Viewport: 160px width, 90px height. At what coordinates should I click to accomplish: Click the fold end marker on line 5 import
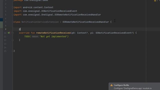tap(13, 15)
